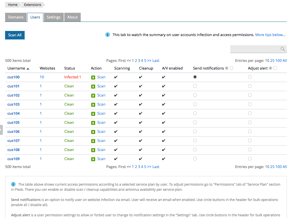Click the magnifying glass search icon
290x218 pixels.
(282, 49)
